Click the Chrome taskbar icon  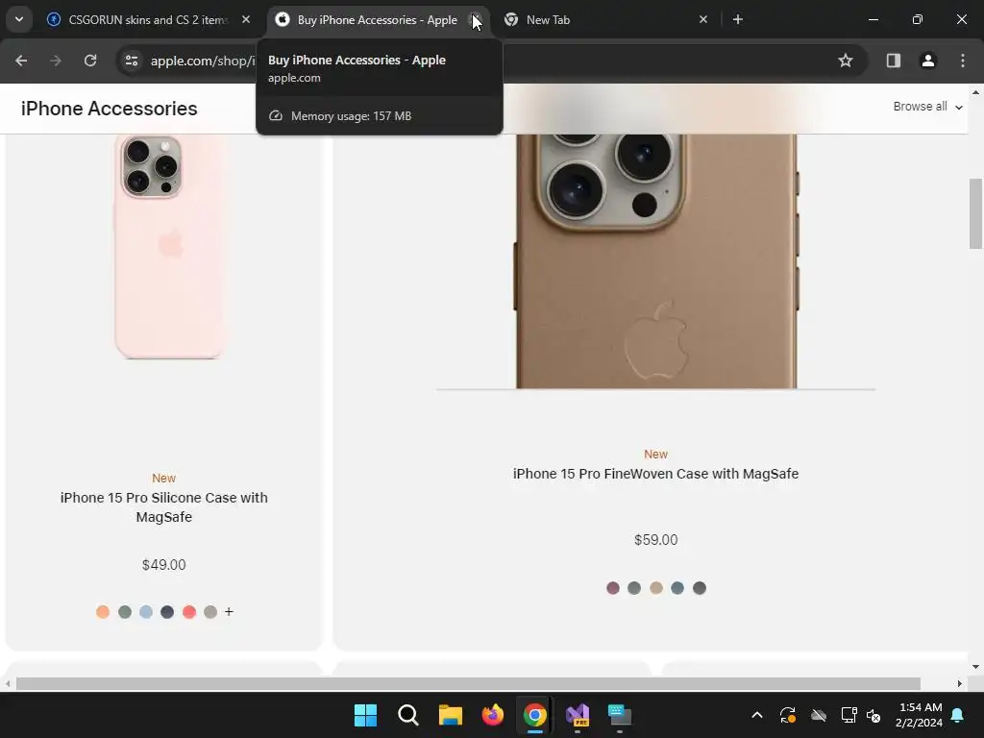pyautogui.click(x=535, y=715)
